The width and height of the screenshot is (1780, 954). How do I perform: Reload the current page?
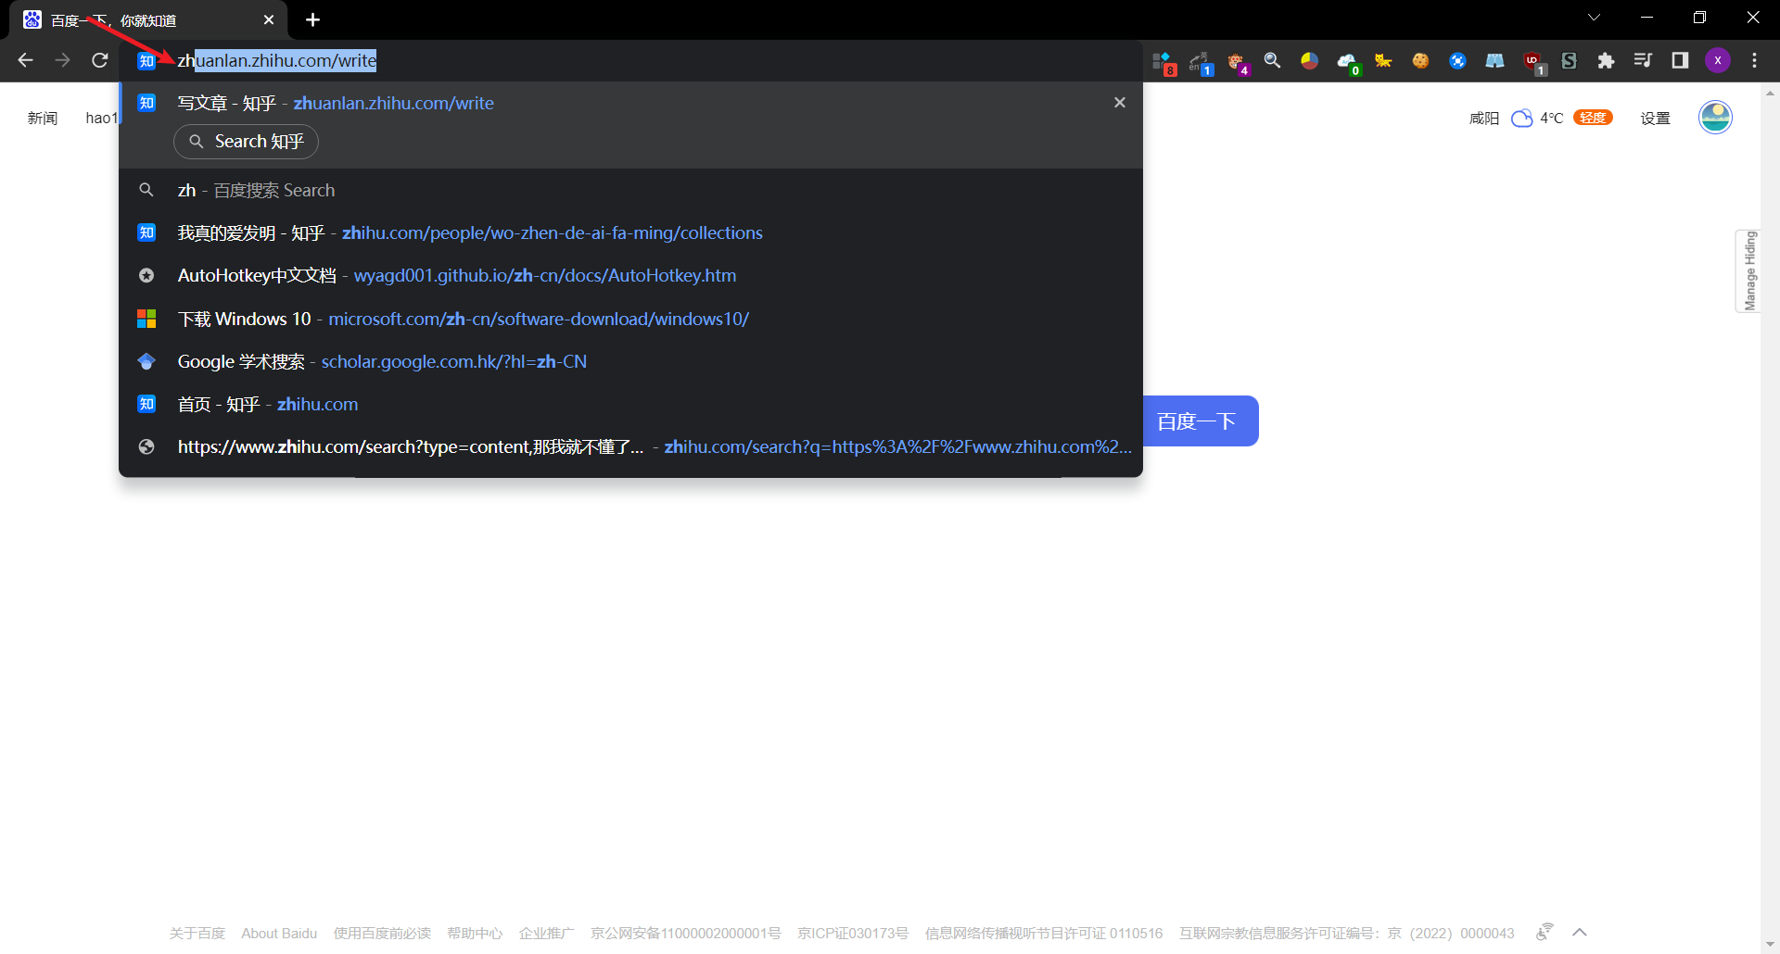point(100,60)
